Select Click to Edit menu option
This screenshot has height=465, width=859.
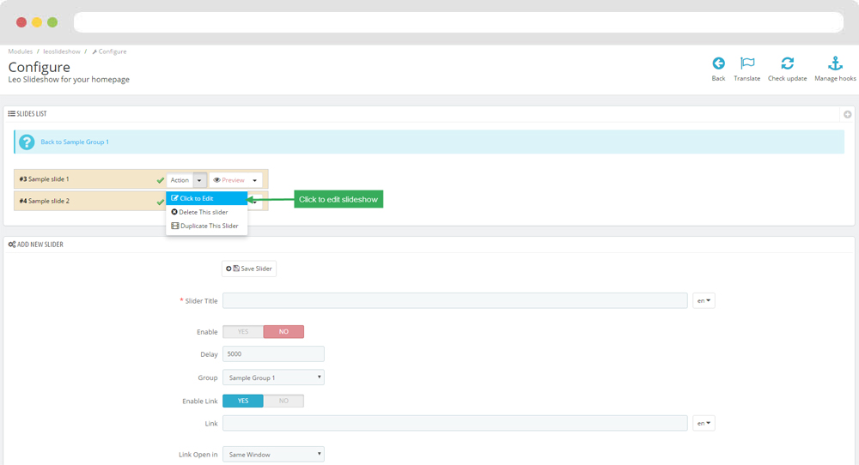(x=206, y=198)
